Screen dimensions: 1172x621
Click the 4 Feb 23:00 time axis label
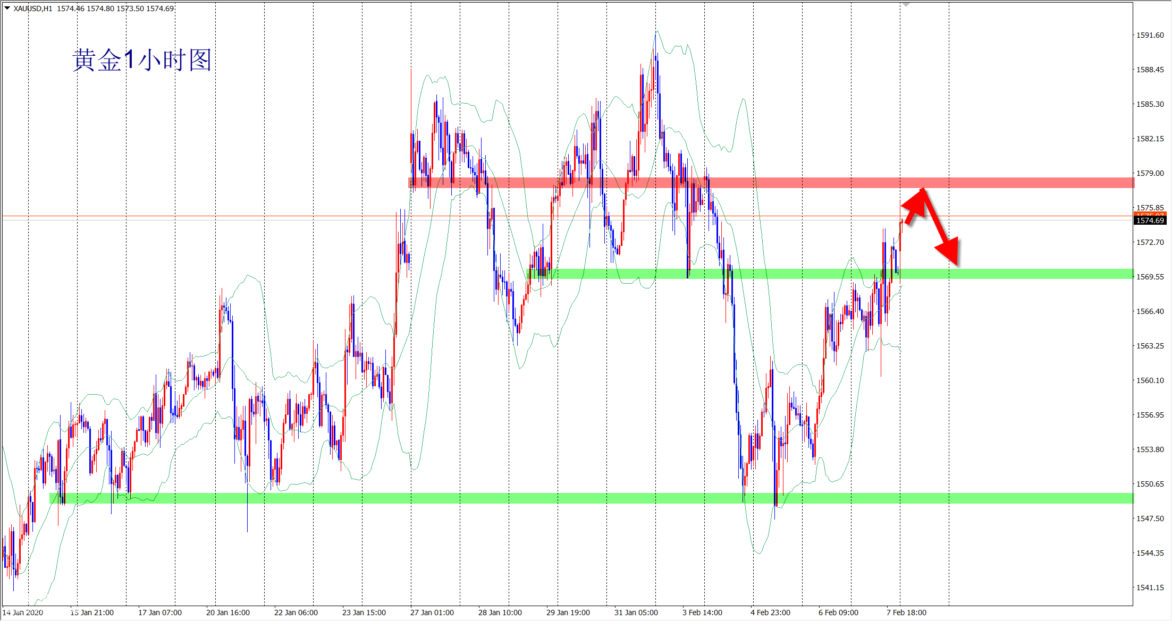point(770,613)
